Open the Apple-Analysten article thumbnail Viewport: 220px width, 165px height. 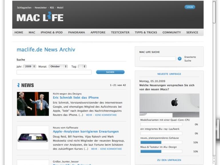33,138
